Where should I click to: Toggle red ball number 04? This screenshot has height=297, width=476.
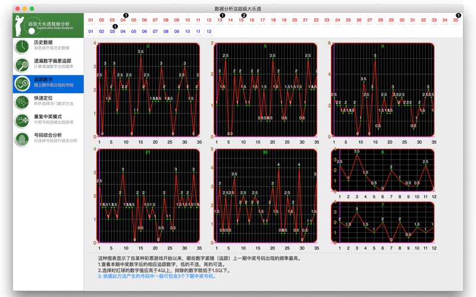pyautogui.click(x=123, y=20)
